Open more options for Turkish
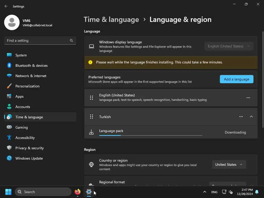Image resolution: width=264 pixels, height=198 pixels. pyautogui.click(x=241, y=117)
